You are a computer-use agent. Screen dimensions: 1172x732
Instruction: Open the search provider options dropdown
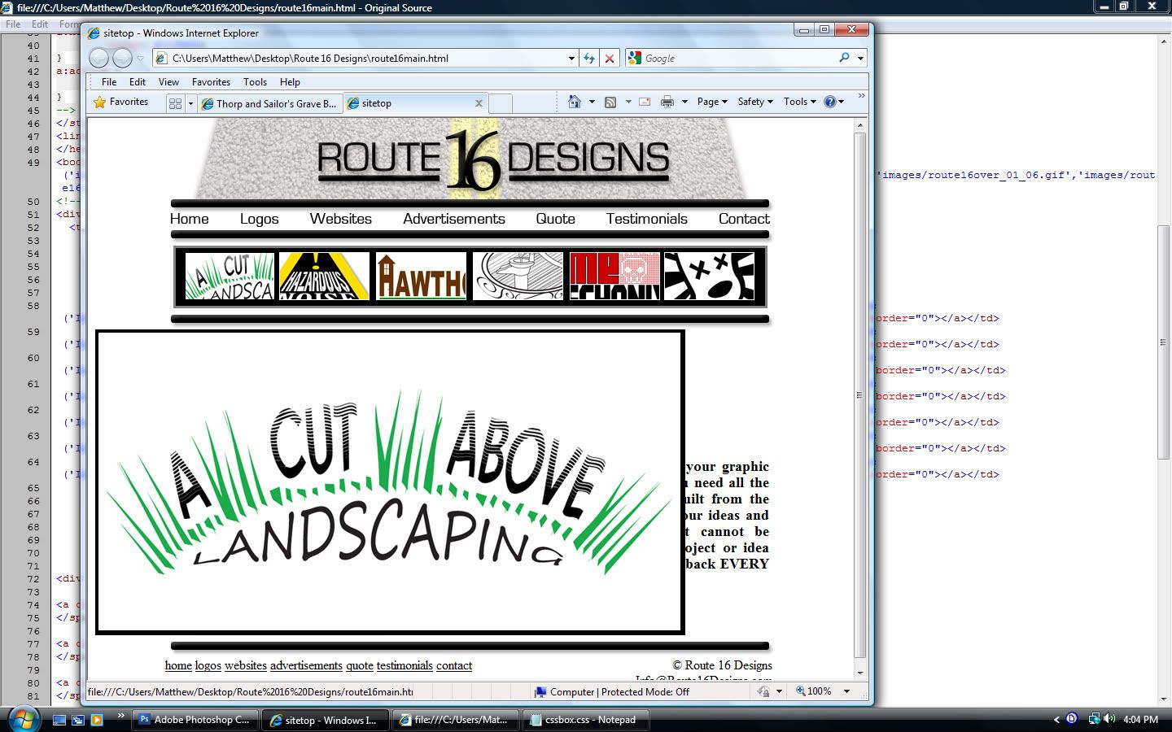tap(860, 59)
